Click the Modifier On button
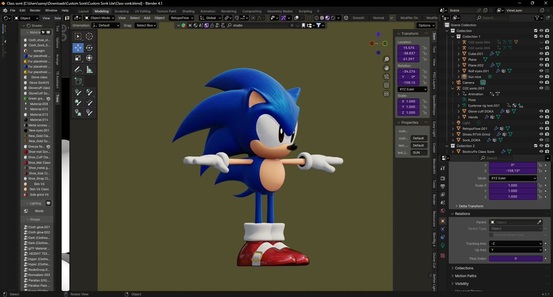Image resolution: width=553 pixels, height=297 pixels. (x=409, y=18)
